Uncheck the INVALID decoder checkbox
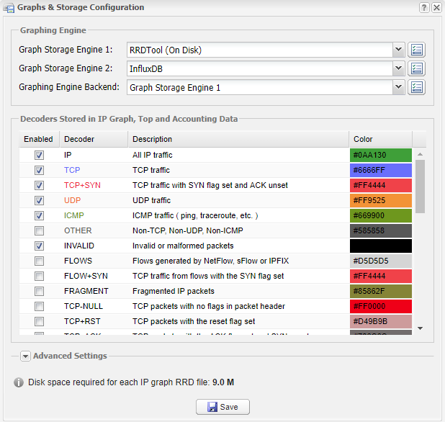Image resolution: width=445 pixels, height=422 pixels. [x=39, y=246]
